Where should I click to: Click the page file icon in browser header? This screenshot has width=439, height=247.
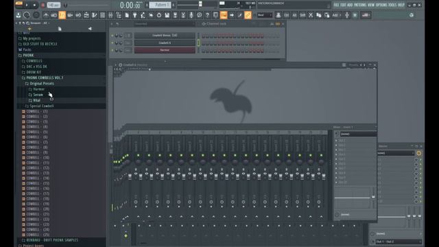60,29
